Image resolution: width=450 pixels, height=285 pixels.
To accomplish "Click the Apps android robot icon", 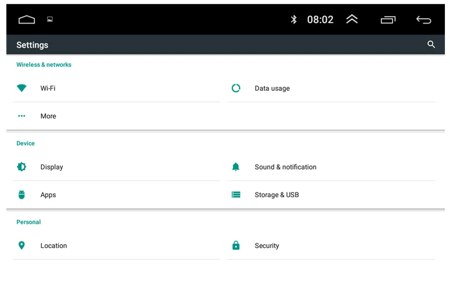I will point(21,195).
